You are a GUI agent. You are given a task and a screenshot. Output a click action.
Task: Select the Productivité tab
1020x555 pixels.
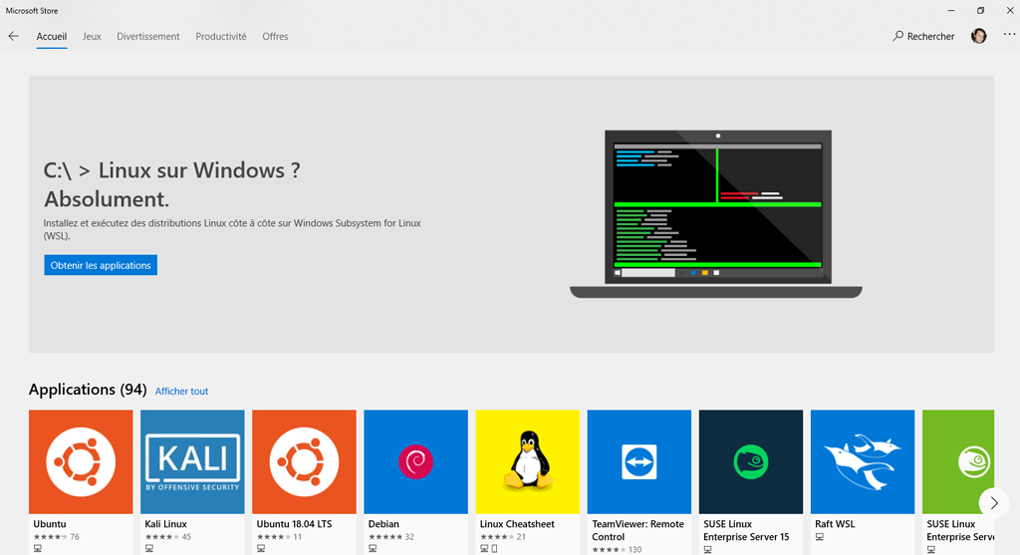pos(221,37)
